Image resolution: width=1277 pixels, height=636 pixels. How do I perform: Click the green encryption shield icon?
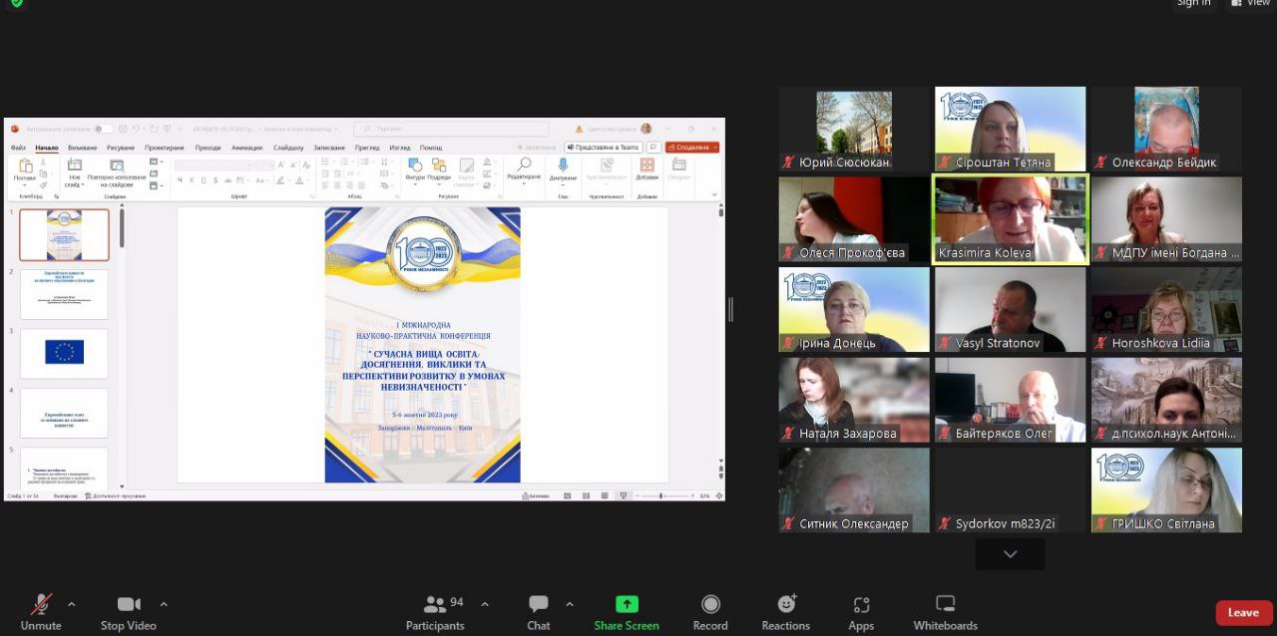pyautogui.click(x=16, y=3)
